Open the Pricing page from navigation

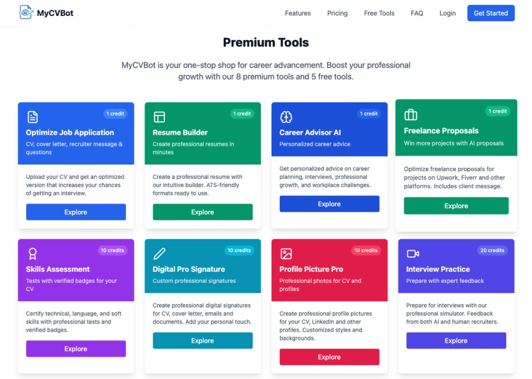tap(337, 13)
